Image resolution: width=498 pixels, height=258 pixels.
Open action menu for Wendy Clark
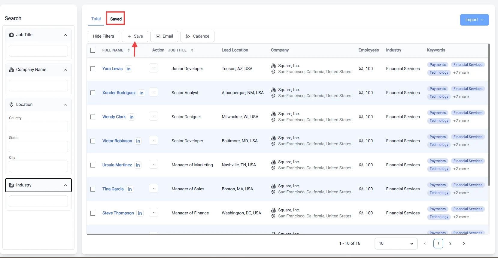[x=153, y=116]
